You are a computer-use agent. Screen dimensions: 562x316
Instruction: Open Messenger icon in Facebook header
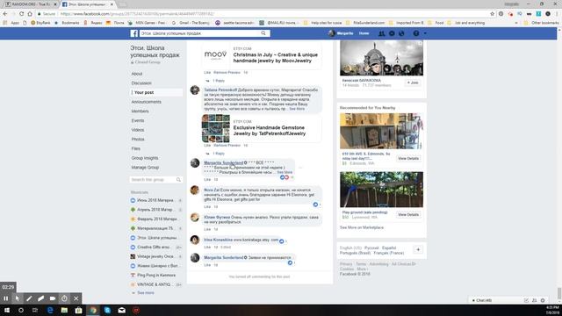[x=392, y=33]
